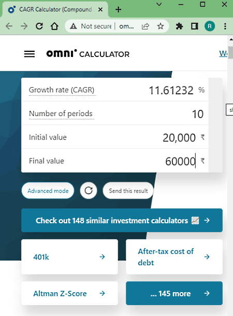
Task: Toggle the browser side panel icon
Action: tap(194, 26)
